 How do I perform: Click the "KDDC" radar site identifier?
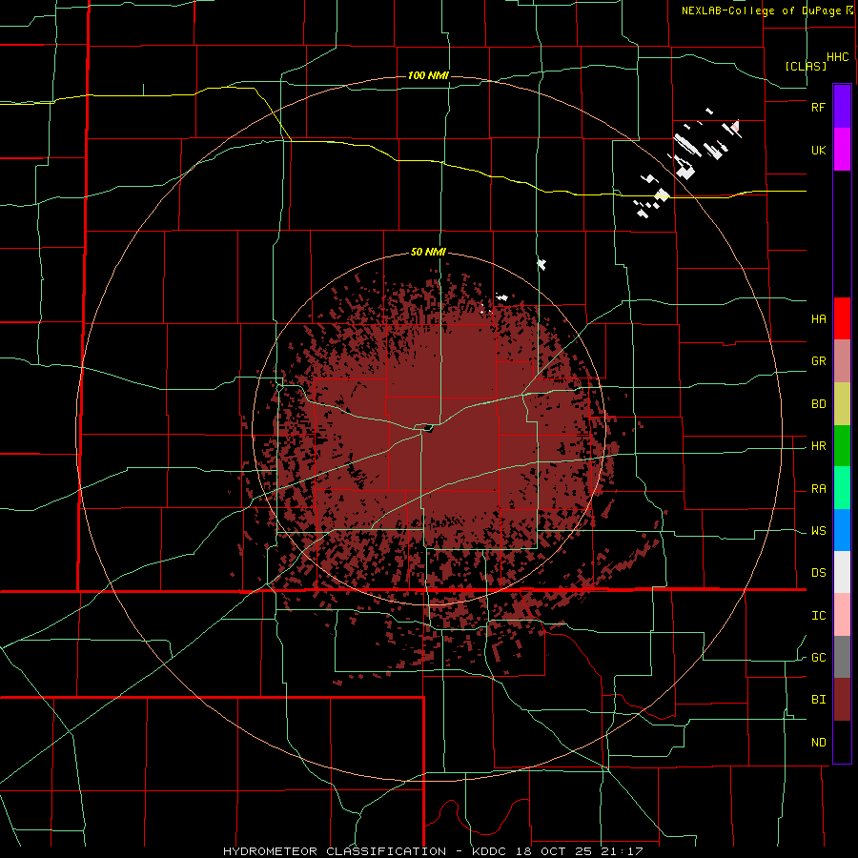(490, 851)
